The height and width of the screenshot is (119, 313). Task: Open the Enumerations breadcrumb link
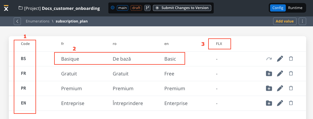[37, 21]
